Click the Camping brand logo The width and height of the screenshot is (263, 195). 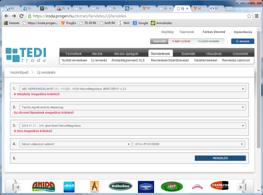[198, 186]
